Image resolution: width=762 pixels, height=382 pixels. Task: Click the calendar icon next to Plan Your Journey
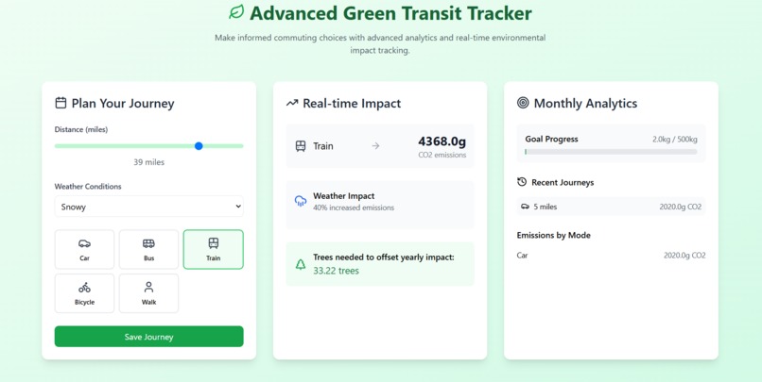click(x=61, y=103)
